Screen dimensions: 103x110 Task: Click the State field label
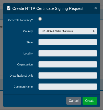point(29,42)
